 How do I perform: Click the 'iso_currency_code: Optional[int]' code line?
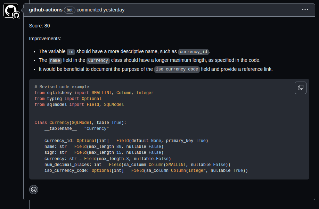(146, 170)
